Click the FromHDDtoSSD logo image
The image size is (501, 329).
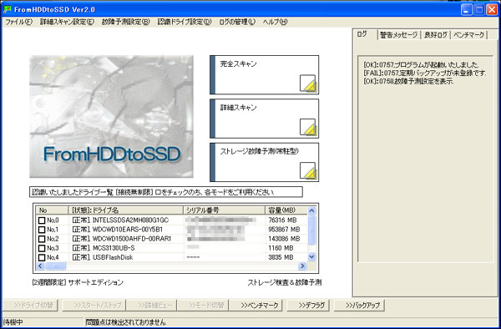coord(111,117)
